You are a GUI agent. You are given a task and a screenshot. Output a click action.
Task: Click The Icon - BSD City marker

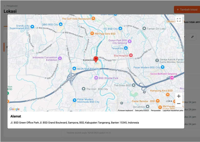pos(84,89)
